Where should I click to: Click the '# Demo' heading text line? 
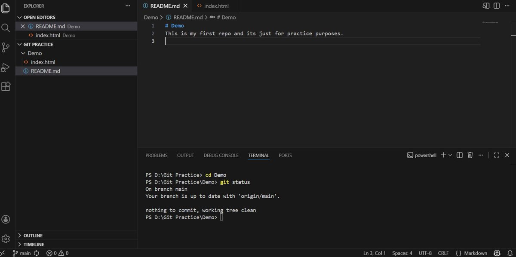[174, 26]
